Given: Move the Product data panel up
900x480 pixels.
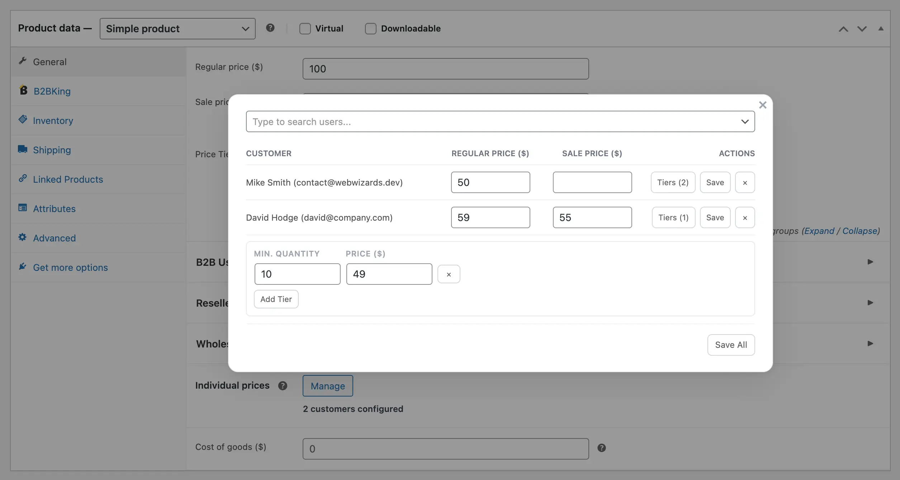Looking at the screenshot, I should click(843, 29).
